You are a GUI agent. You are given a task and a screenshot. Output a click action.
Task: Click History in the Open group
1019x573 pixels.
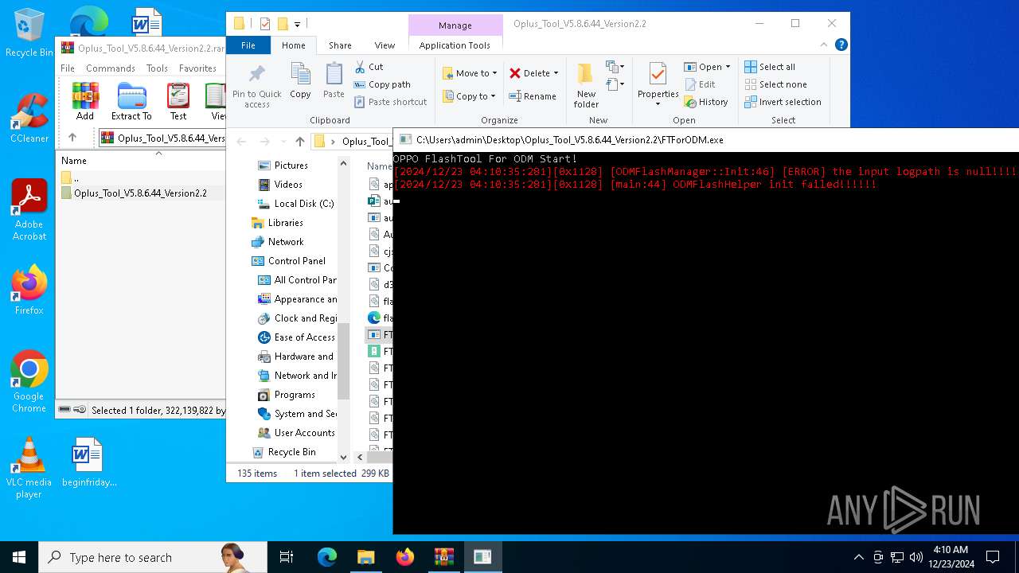point(706,102)
